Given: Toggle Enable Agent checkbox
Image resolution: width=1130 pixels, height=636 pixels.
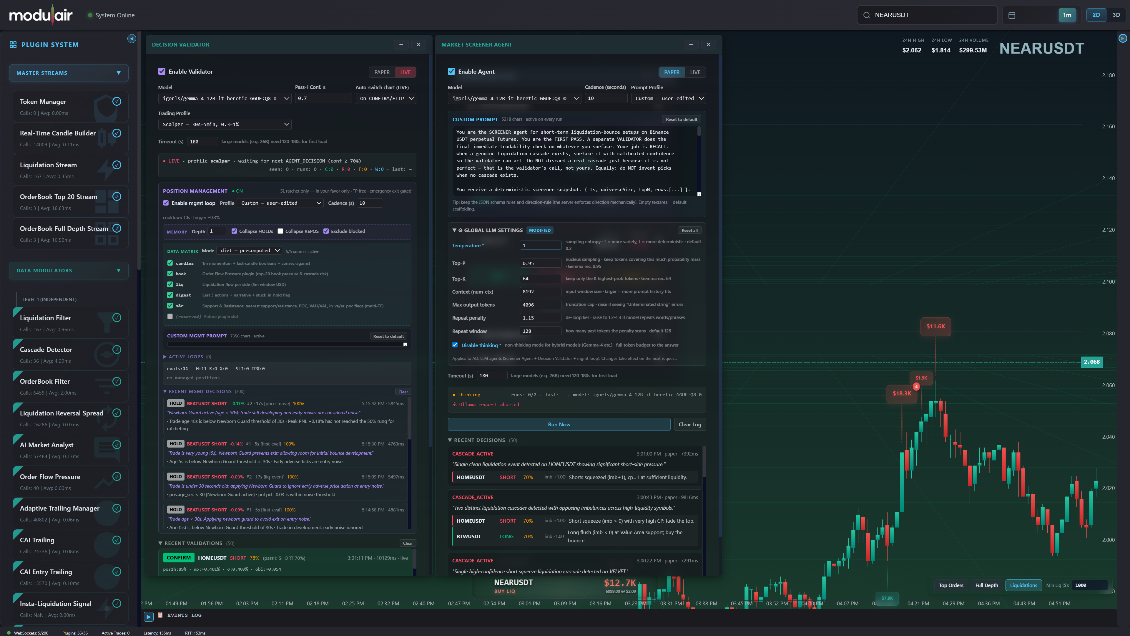Looking at the screenshot, I should [451, 72].
